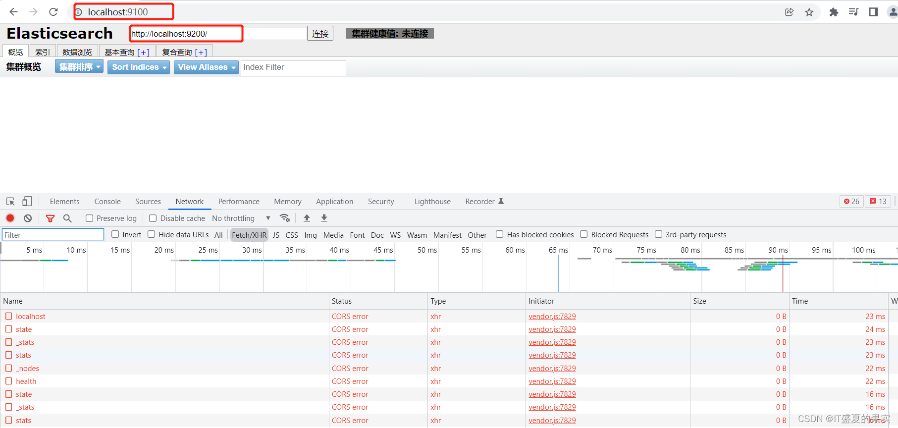The image size is (898, 428).
Task: Expand the View Aliases dropdown
Action: click(x=207, y=67)
